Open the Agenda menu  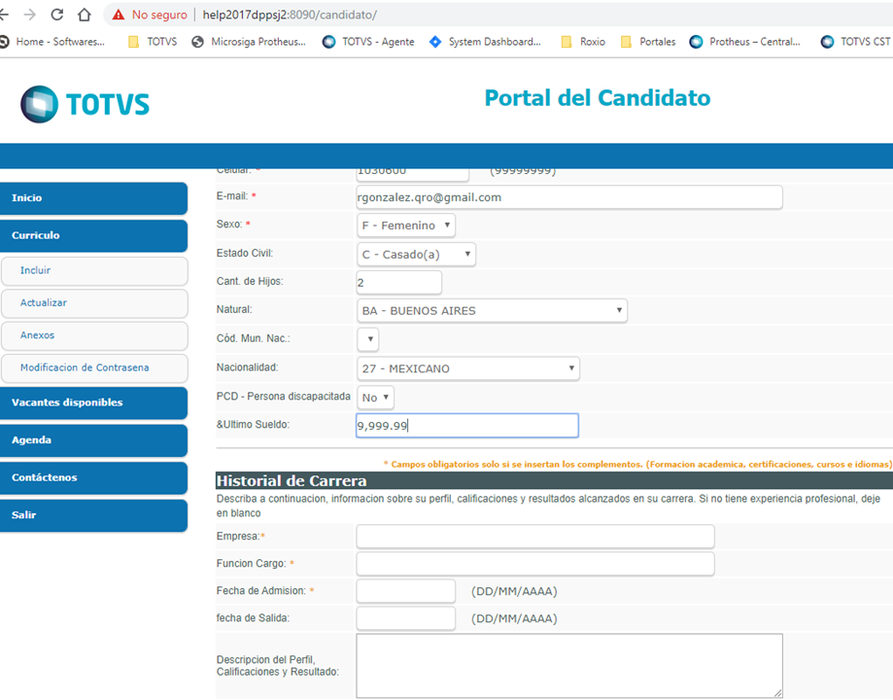[x=94, y=440]
